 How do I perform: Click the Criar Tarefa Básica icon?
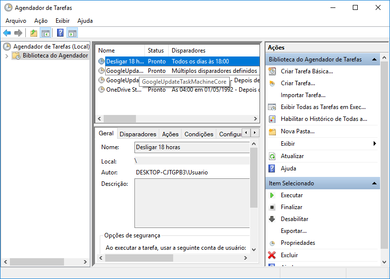point(272,71)
